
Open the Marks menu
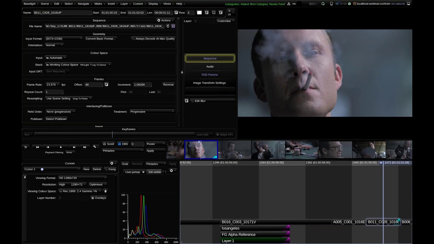click(99, 4)
